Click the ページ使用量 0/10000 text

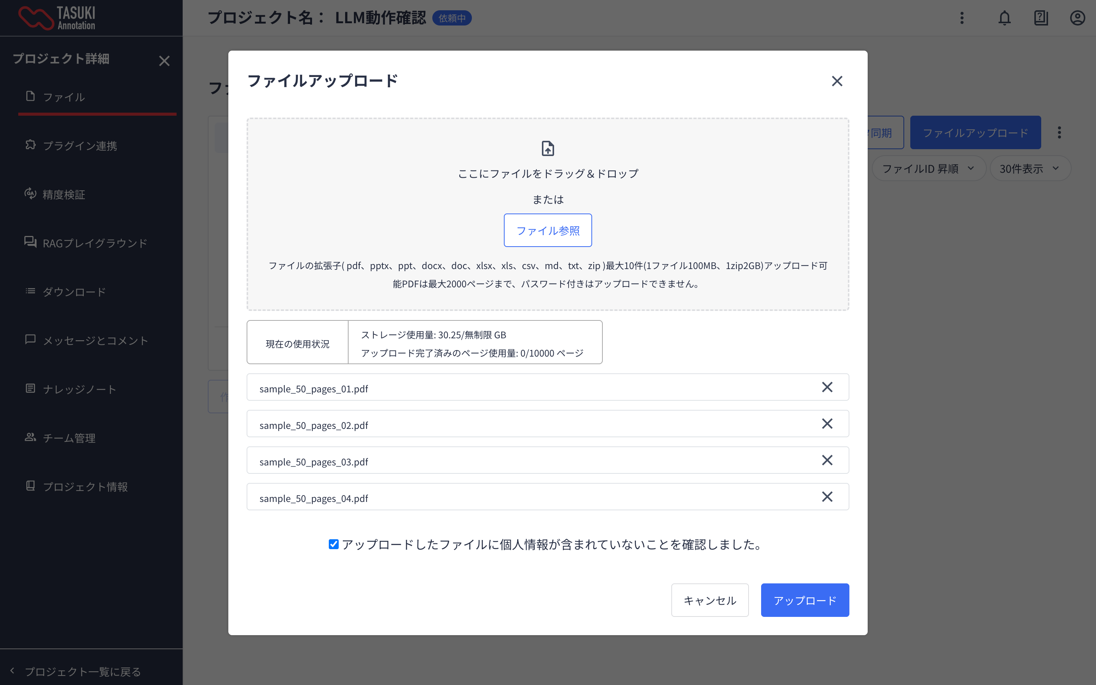[472, 353]
